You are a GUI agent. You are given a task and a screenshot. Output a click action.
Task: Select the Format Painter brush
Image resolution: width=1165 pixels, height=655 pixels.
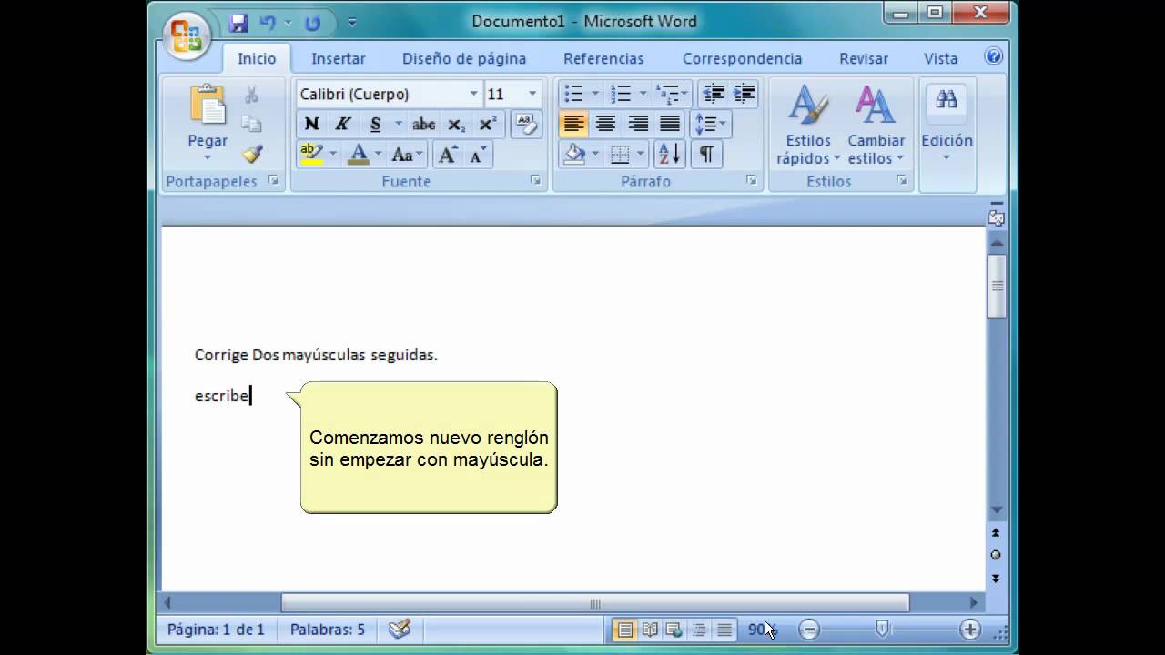(251, 154)
